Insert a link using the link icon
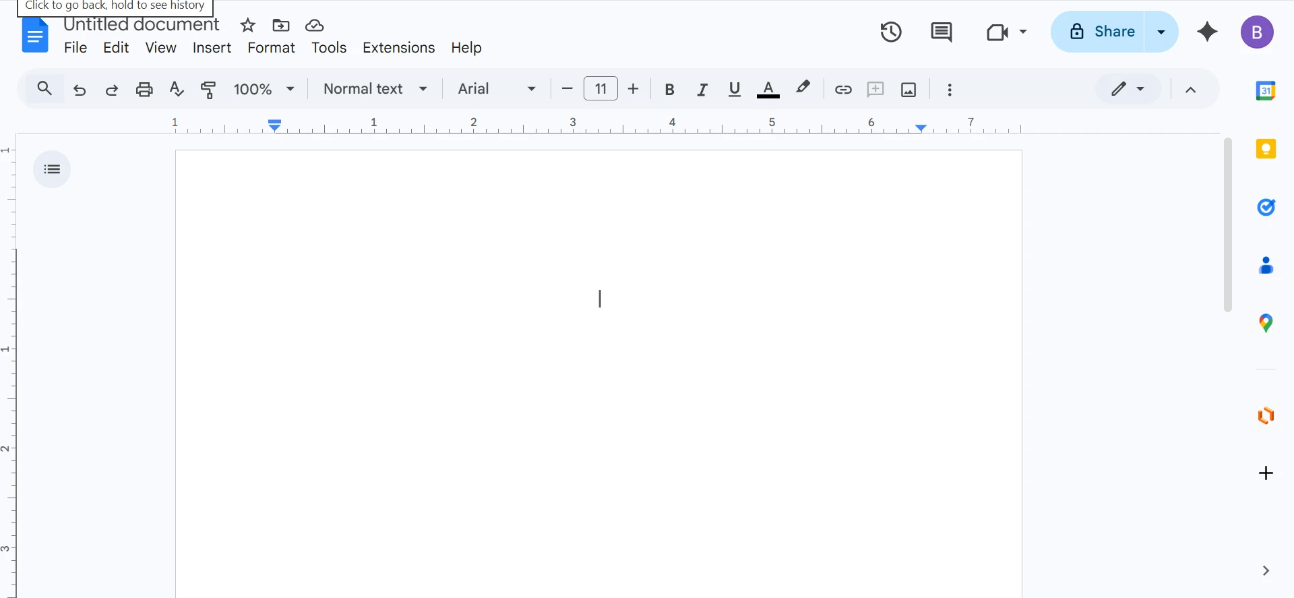Viewport: 1294px width, 598px height. [843, 89]
